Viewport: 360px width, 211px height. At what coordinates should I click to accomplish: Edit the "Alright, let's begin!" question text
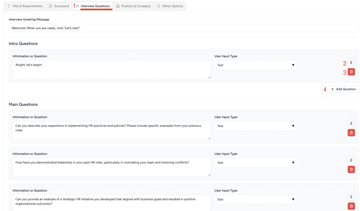point(111,70)
